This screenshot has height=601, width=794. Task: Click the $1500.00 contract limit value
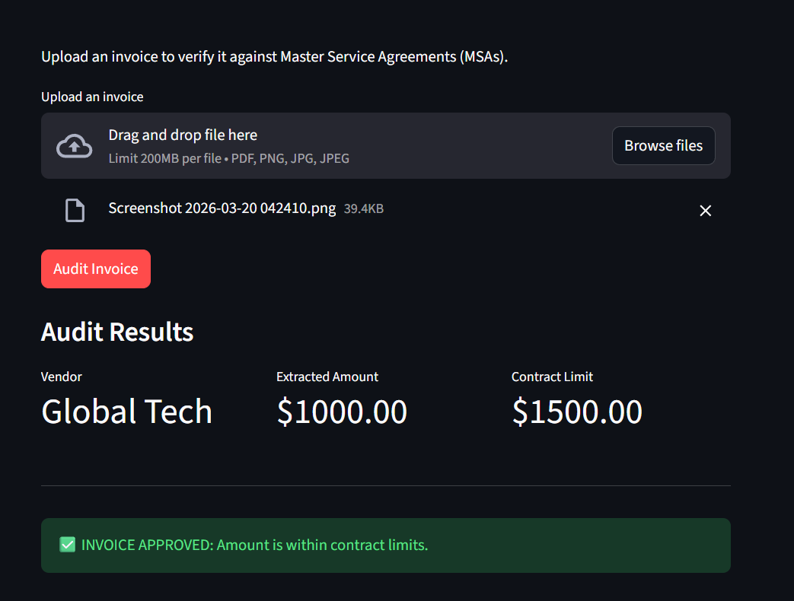(x=577, y=411)
